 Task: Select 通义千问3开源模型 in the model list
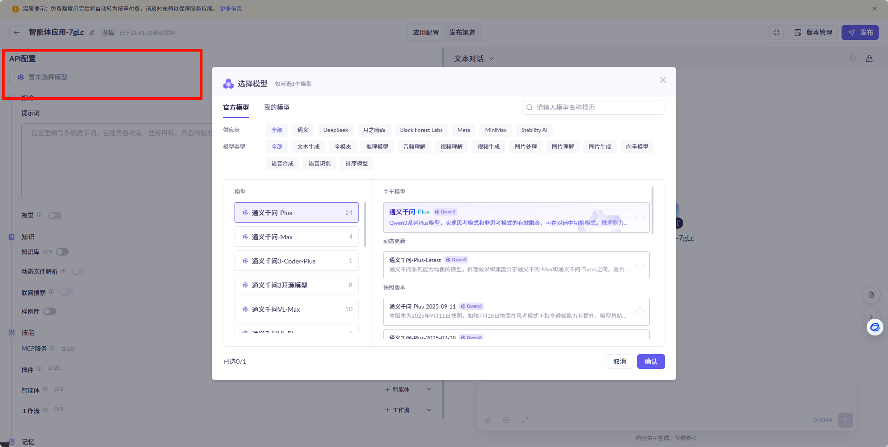[296, 285]
